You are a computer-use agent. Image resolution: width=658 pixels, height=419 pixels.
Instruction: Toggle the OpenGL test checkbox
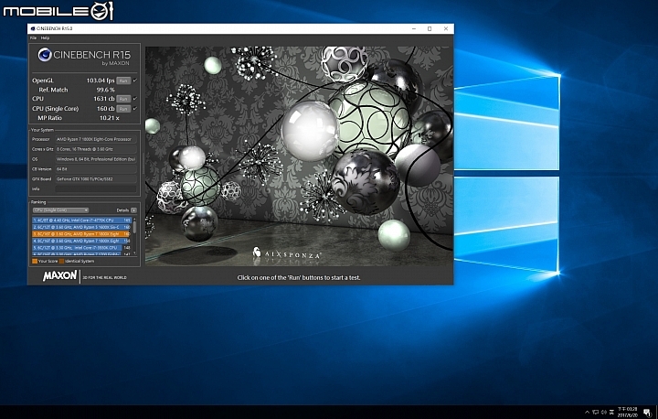[x=134, y=81]
